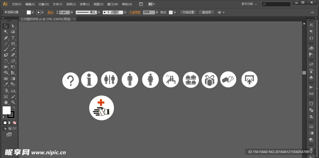The image size is (319, 158).
Task: Open variable width profile dropdown
Action: [x=99, y=12]
